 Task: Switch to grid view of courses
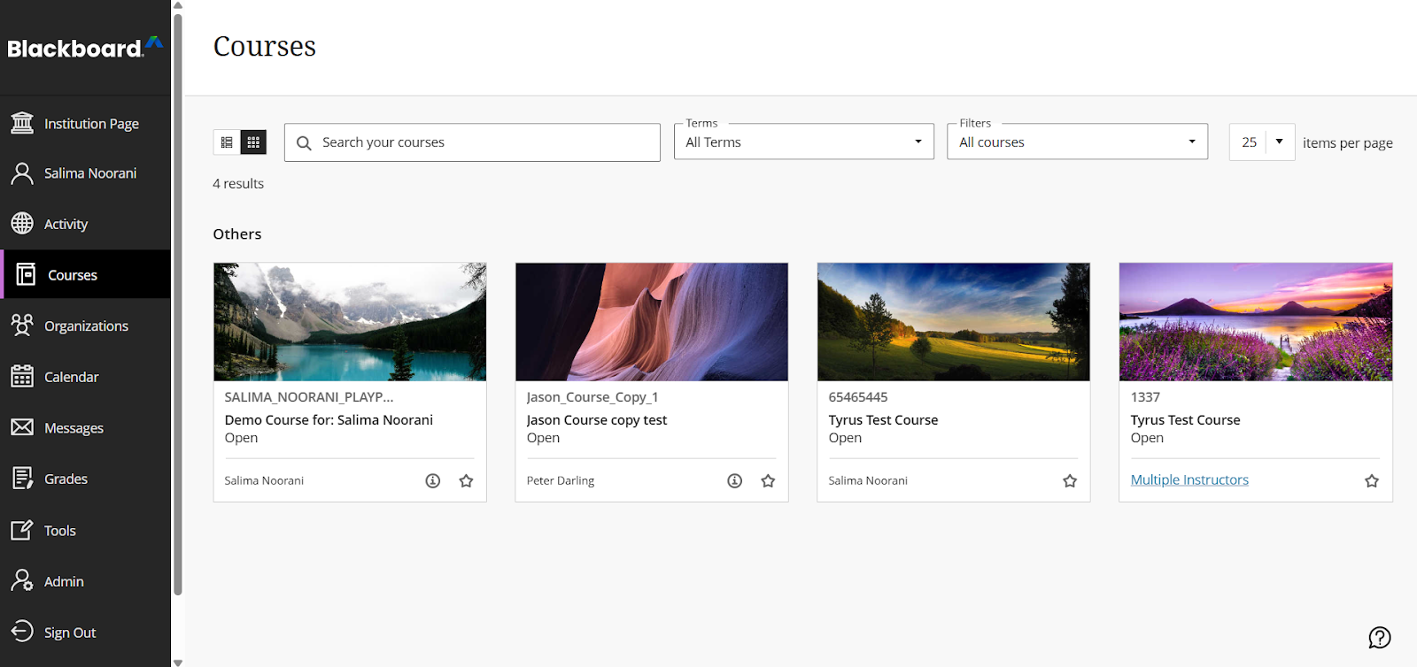(253, 142)
